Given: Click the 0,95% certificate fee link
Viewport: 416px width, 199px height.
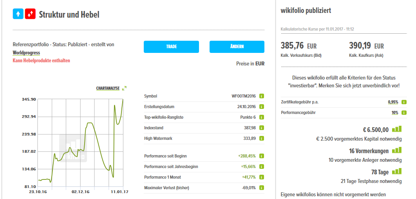Looking at the screenshot, I should click(393, 102).
